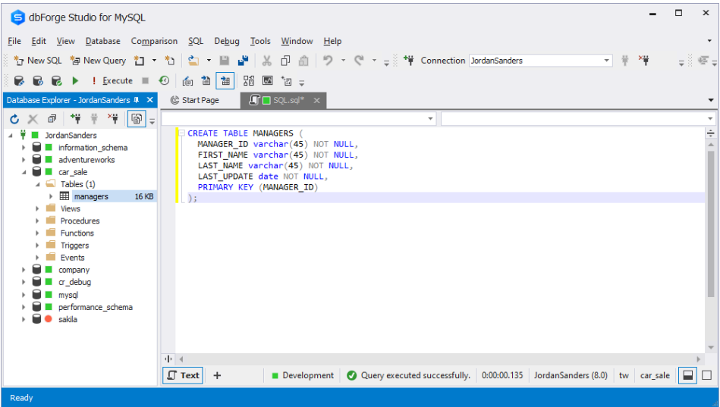Close the SQL.sql* tab
The image size is (720, 407).
pyautogui.click(x=316, y=100)
